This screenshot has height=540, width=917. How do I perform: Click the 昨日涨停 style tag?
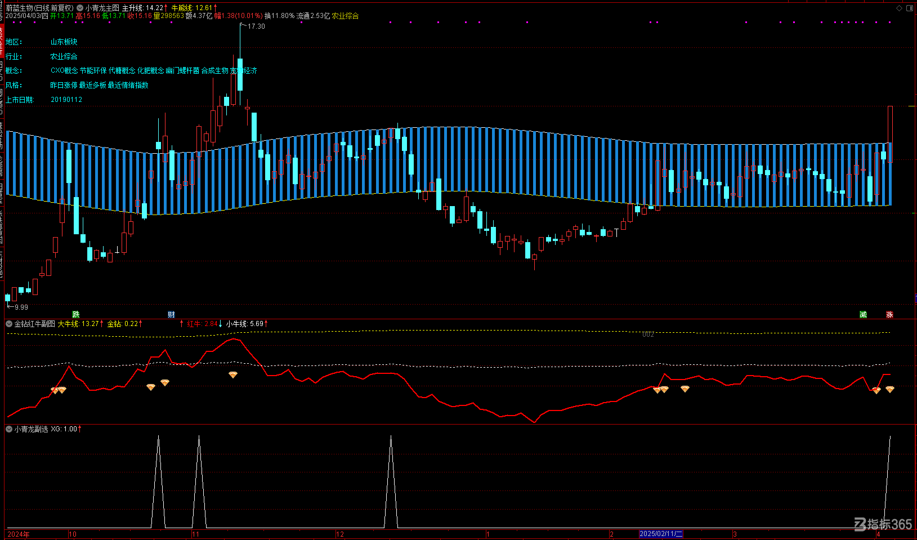[x=64, y=85]
